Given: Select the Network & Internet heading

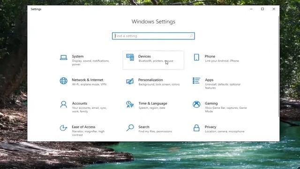Looking at the screenshot, I should click(88, 80).
